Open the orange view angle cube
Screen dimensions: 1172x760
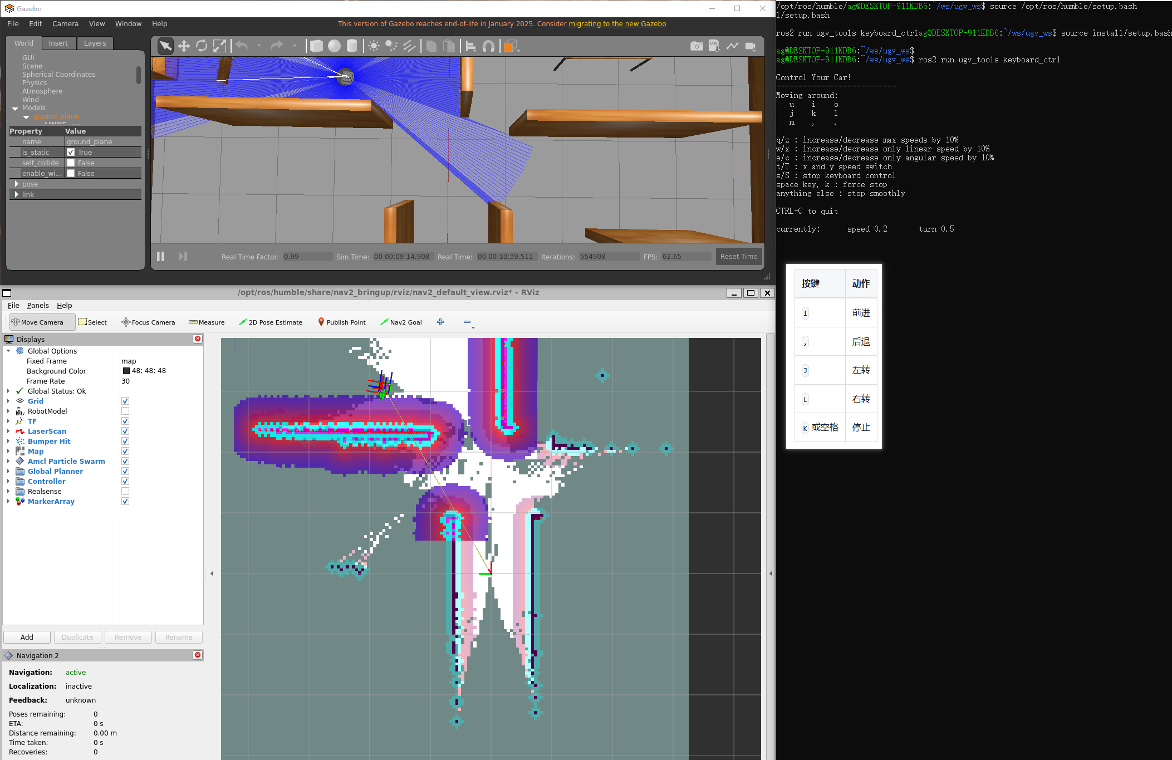point(510,46)
